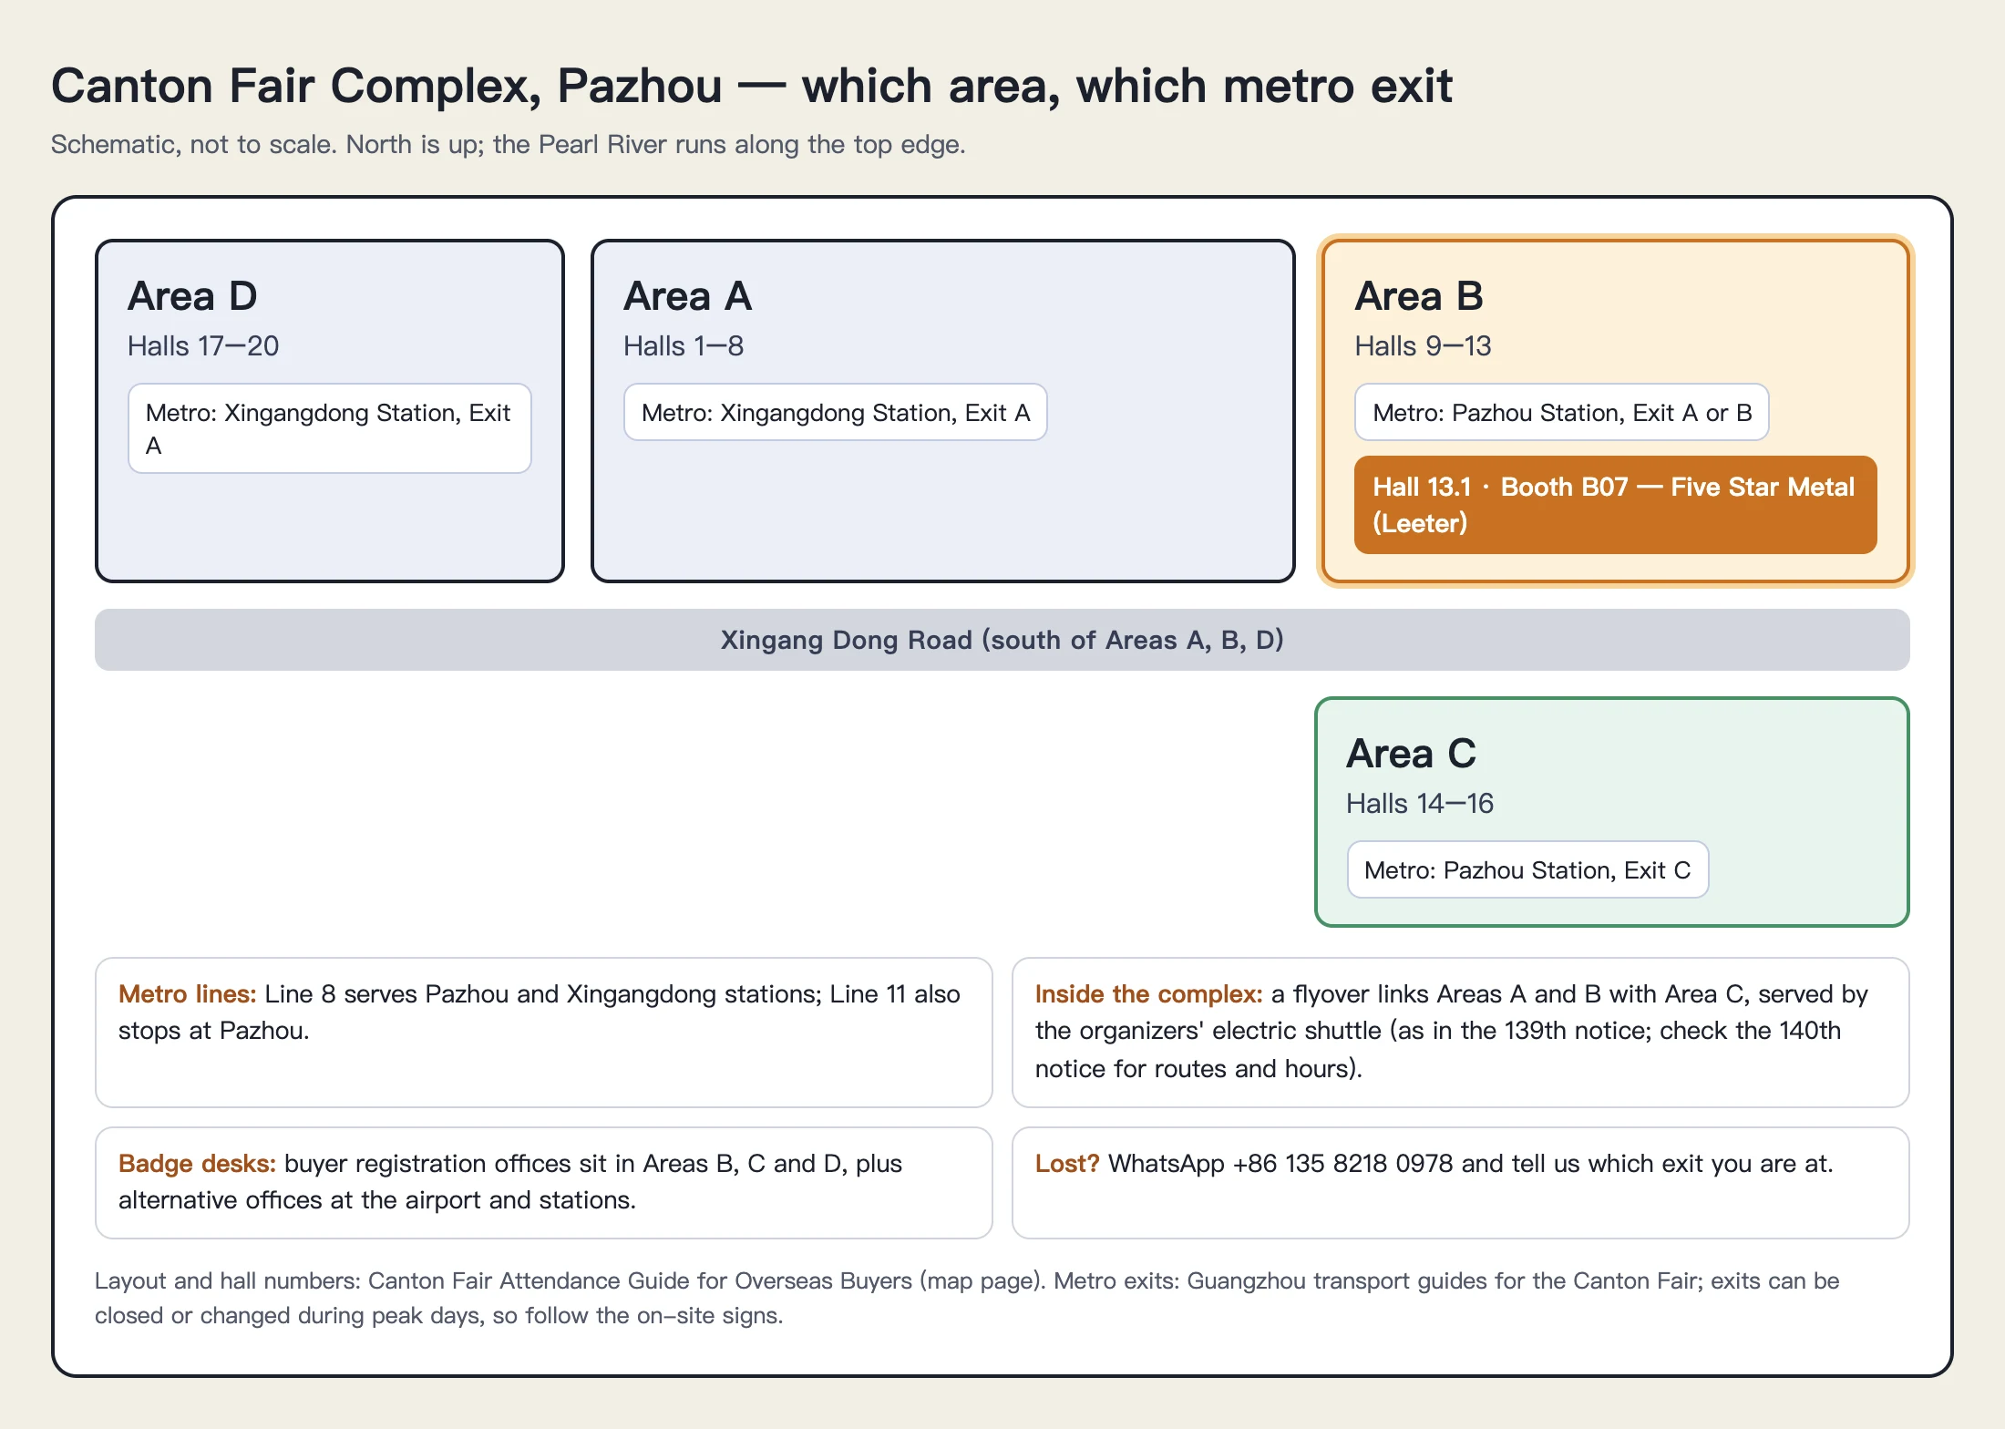Click the WhatsApp number +86 135 8218 0978

(1342, 1164)
